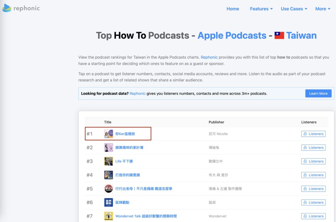Click the Rephonic logo icon
The height and width of the screenshot is (222, 336).
7,8
